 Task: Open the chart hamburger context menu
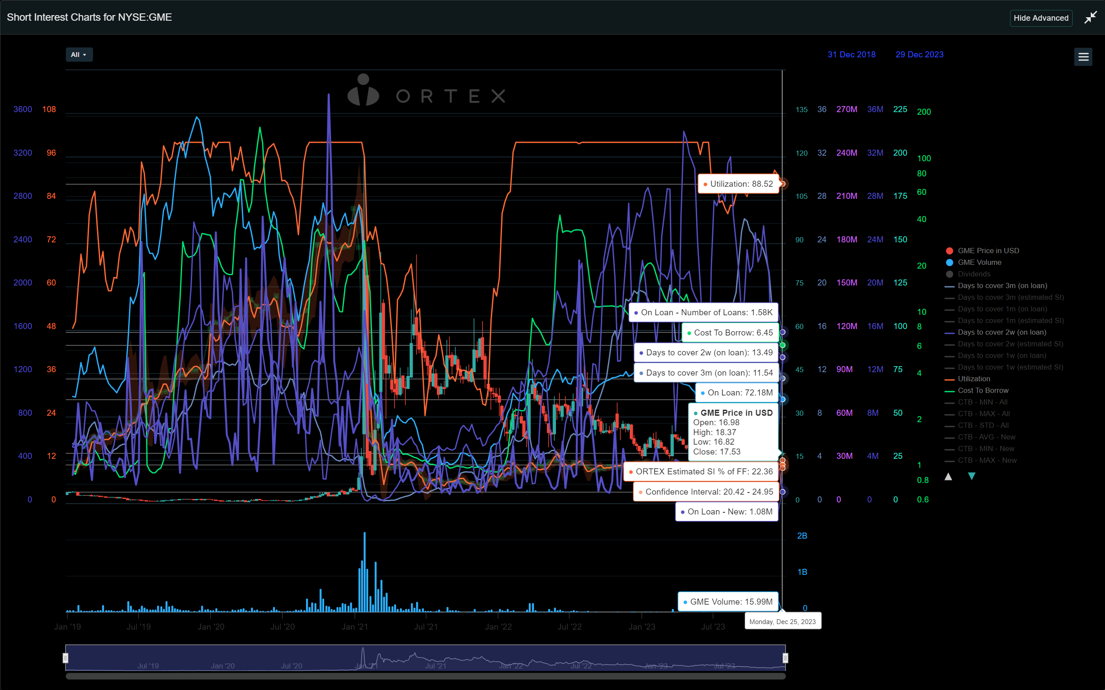(x=1083, y=57)
